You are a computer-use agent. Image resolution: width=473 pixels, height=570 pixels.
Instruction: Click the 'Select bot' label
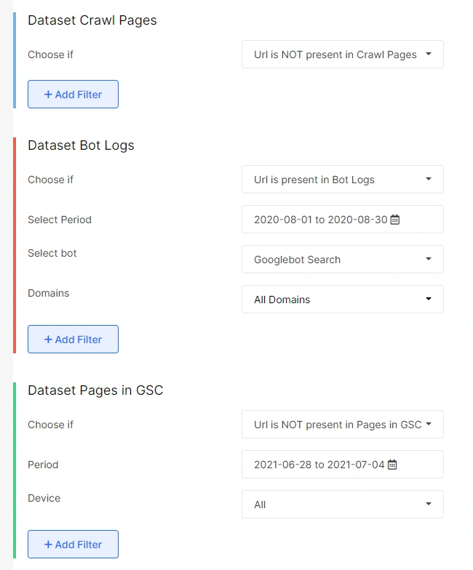pyautogui.click(x=52, y=253)
